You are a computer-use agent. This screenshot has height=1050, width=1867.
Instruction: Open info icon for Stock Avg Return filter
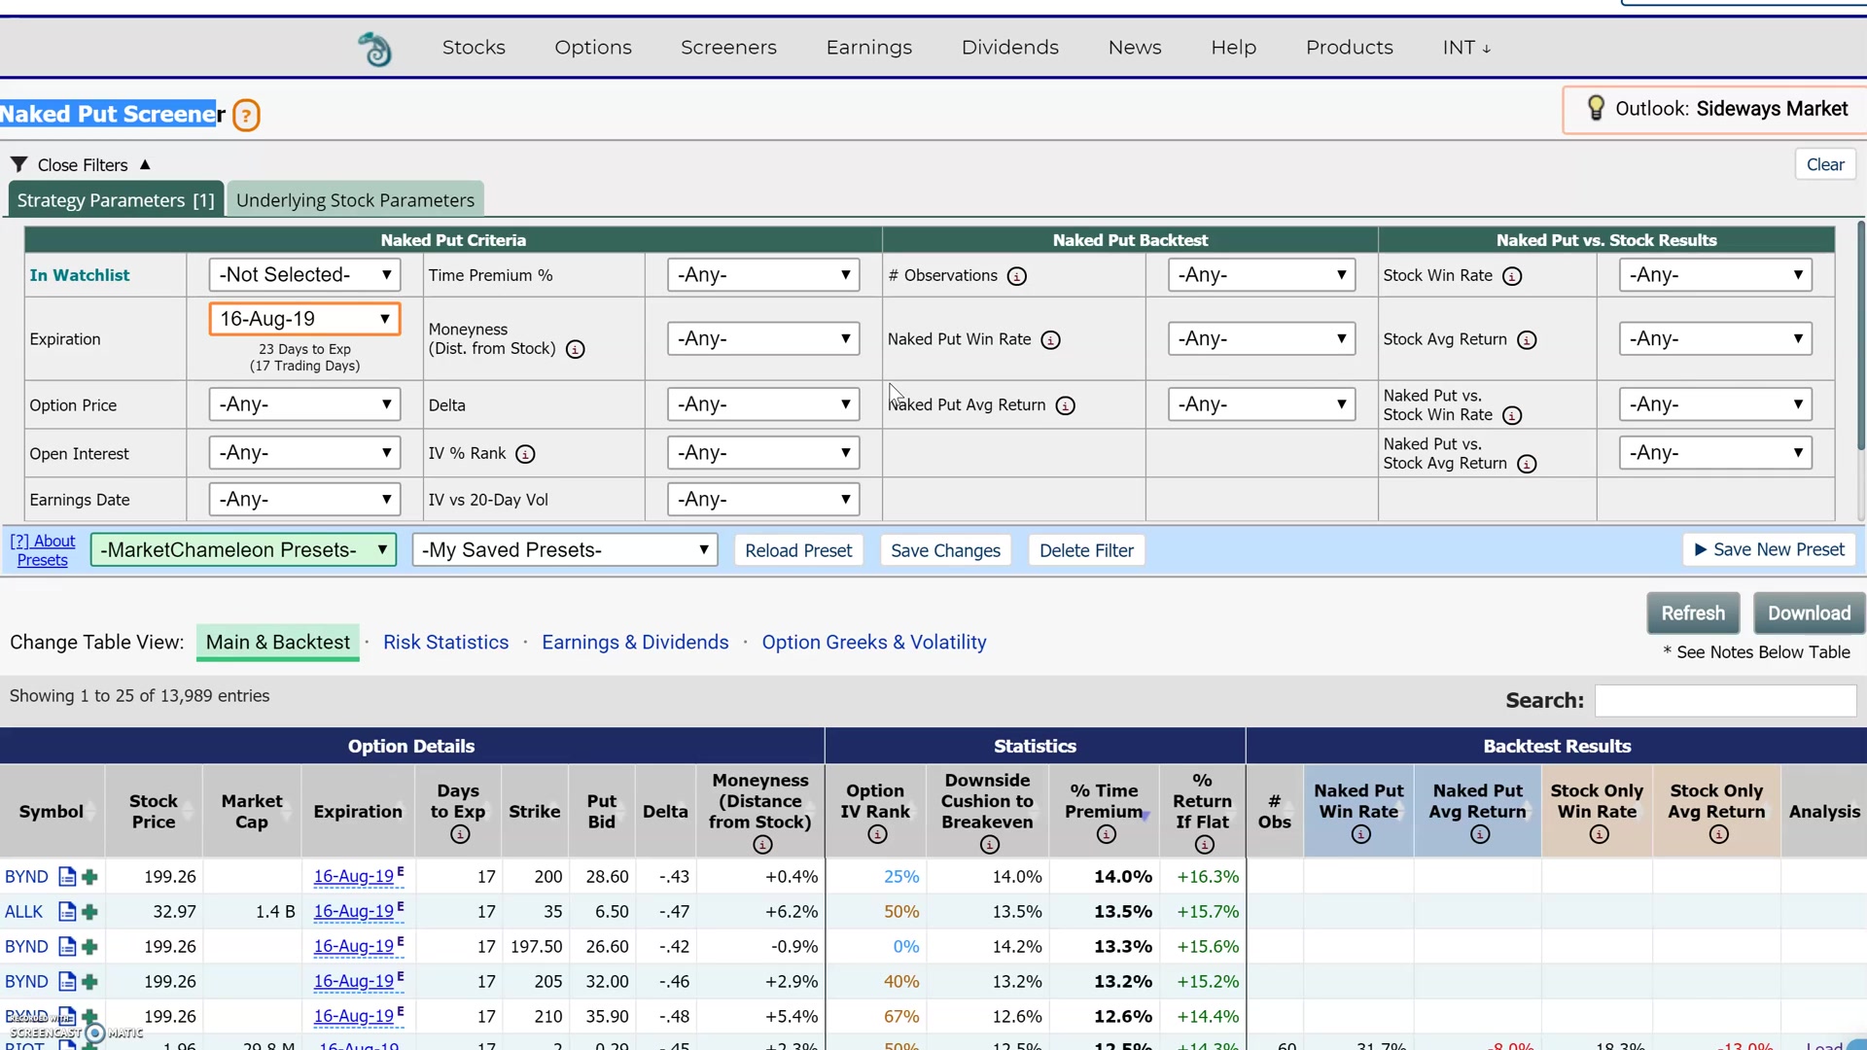pos(1527,340)
